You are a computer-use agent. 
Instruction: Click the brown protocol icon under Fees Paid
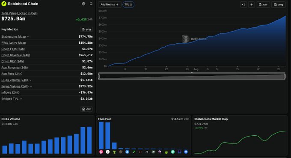click(x=121, y=152)
